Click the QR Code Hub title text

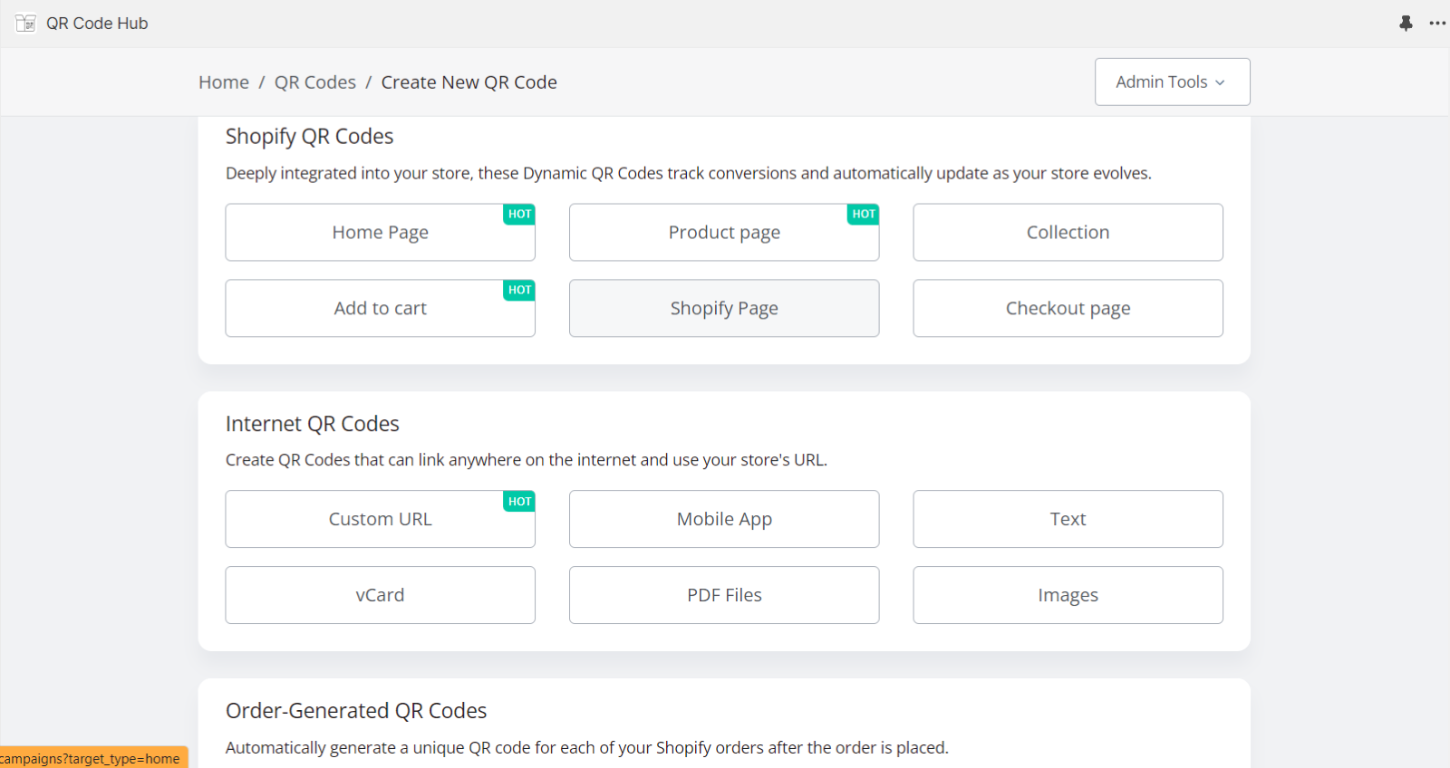97,24
